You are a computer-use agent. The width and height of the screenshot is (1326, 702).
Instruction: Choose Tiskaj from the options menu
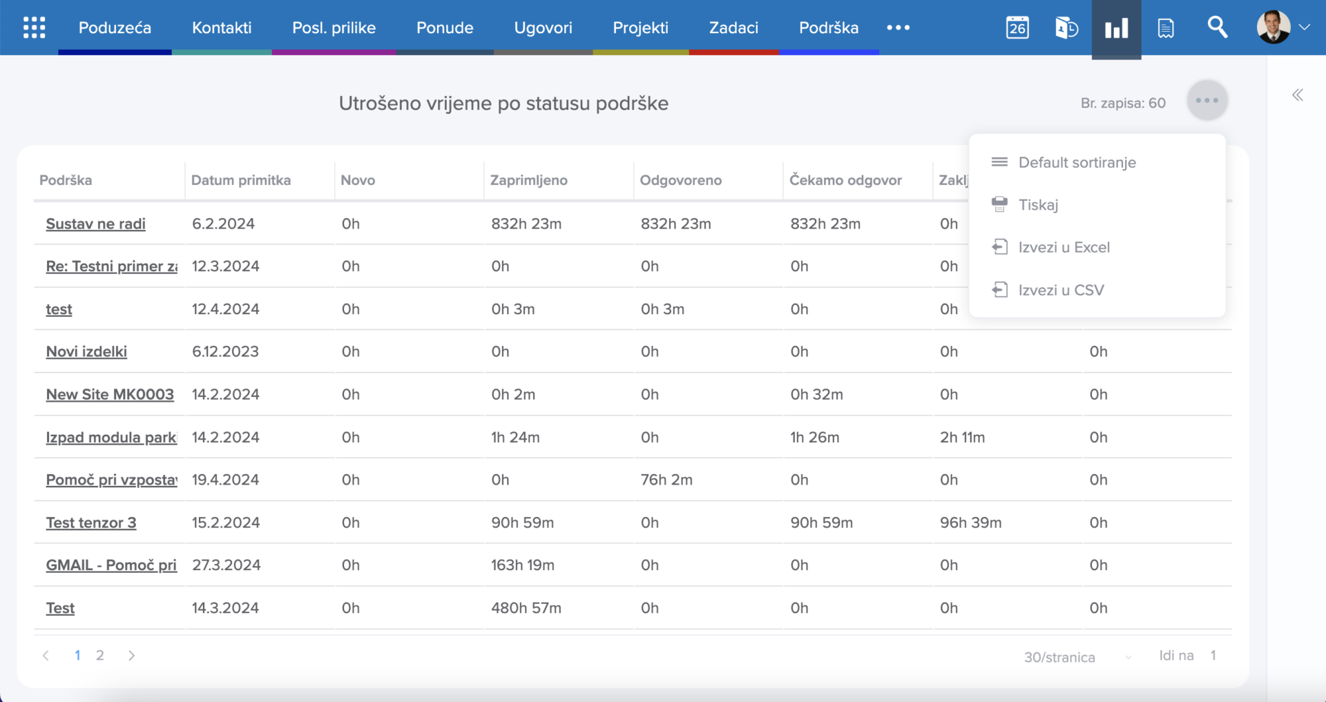click(x=1038, y=205)
